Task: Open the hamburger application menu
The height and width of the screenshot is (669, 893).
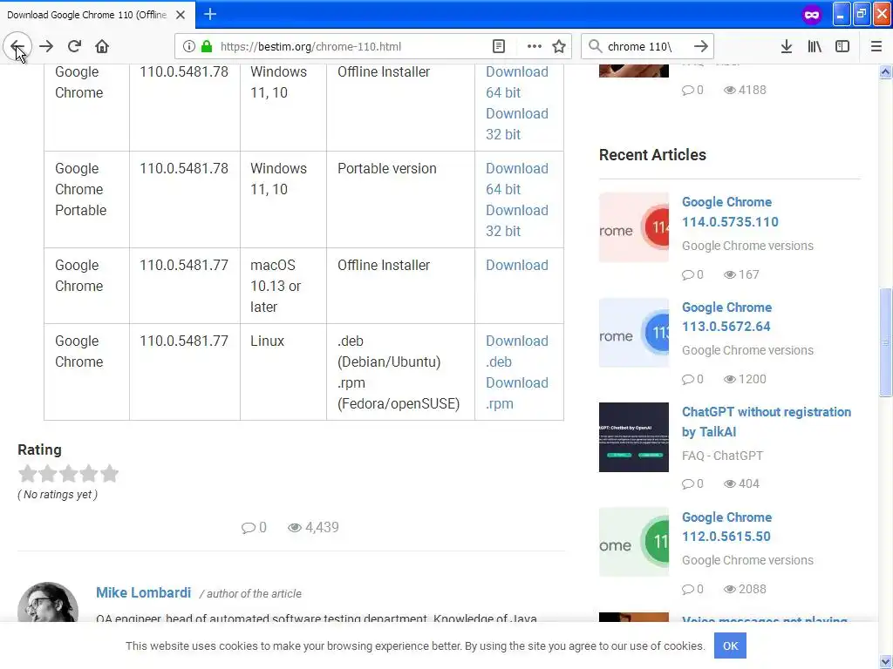Action: [876, 47]
